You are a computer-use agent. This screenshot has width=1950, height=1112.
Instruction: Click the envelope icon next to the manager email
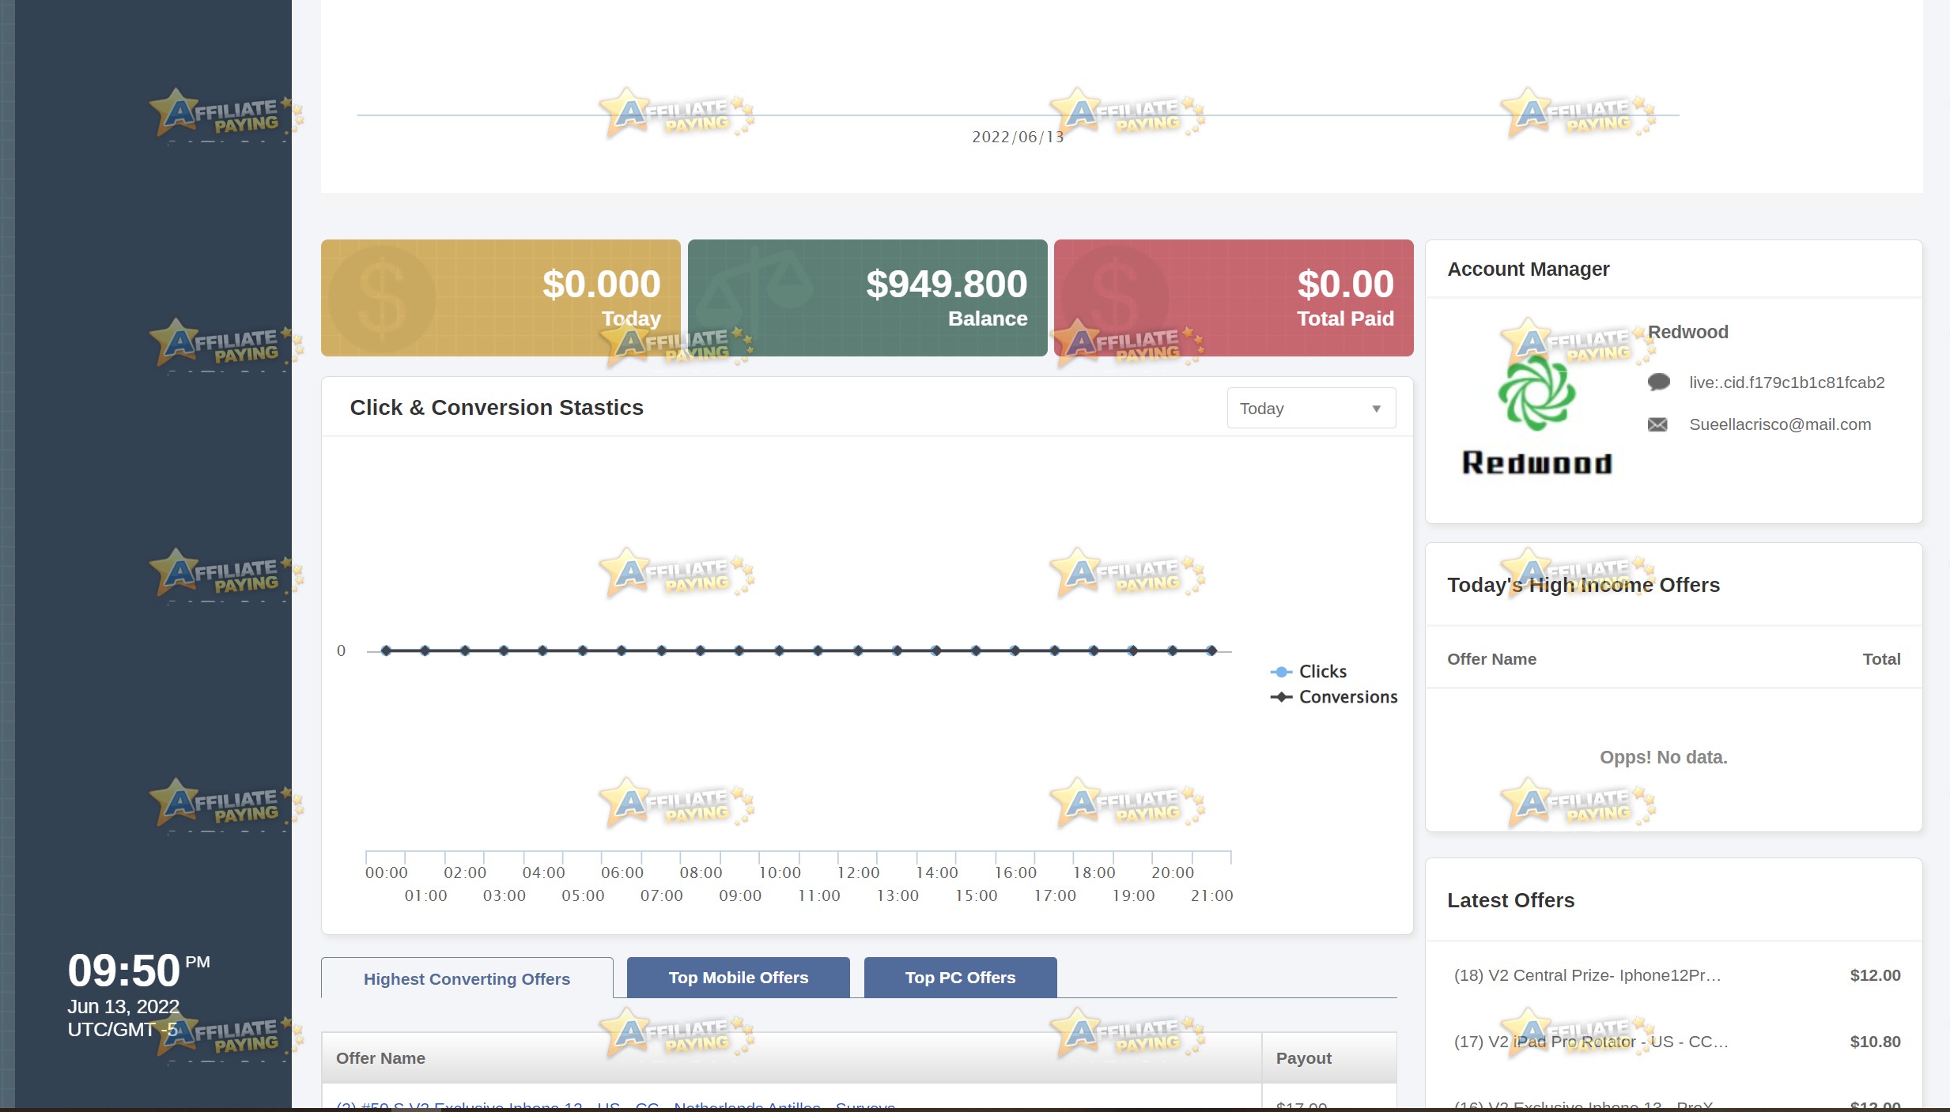[1657, 425]
